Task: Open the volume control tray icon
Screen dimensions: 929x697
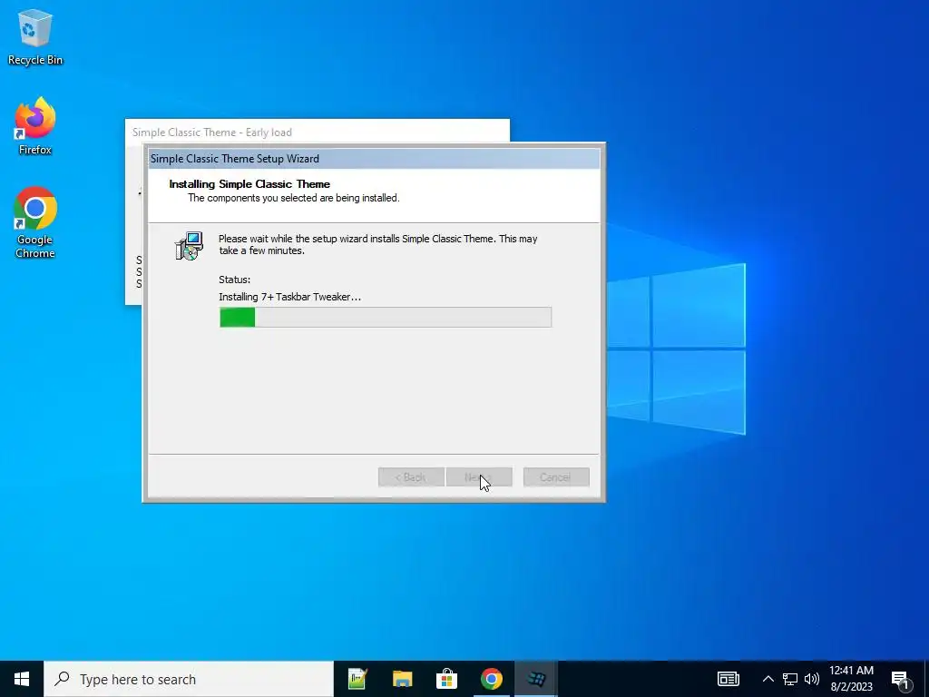Action: click(x=812, y=679)
